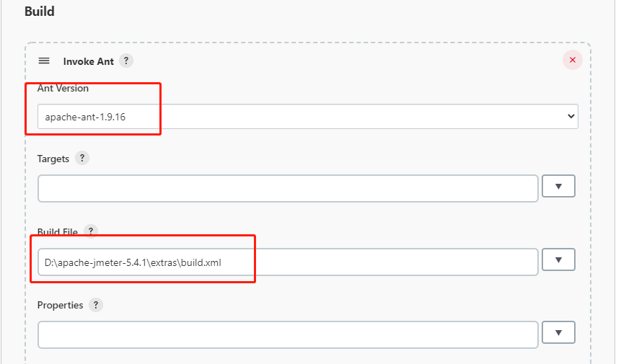This screenshot has height=364, width=621.
Task: Grab the Invoke Ant drag handle icon
Action: 44,61
